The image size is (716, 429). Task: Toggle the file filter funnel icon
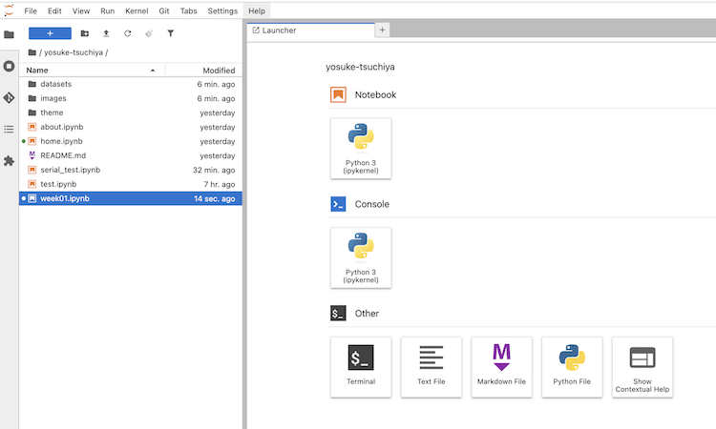pos(170,33)
